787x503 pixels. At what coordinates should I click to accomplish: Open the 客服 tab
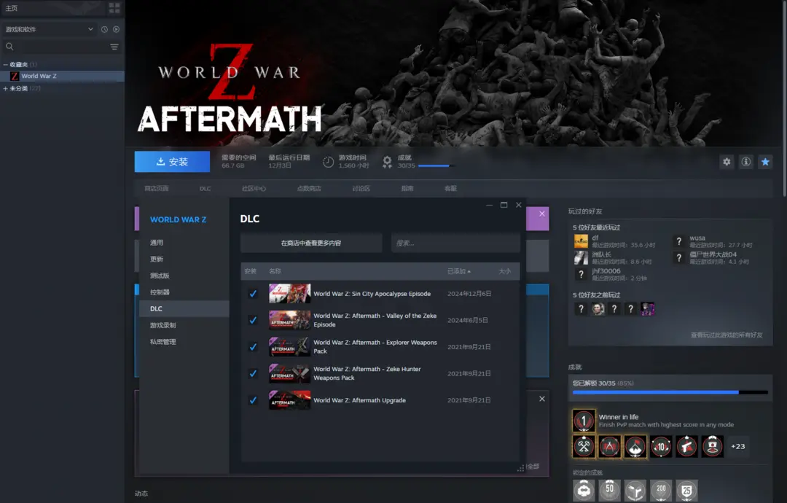tap(450, 188)
